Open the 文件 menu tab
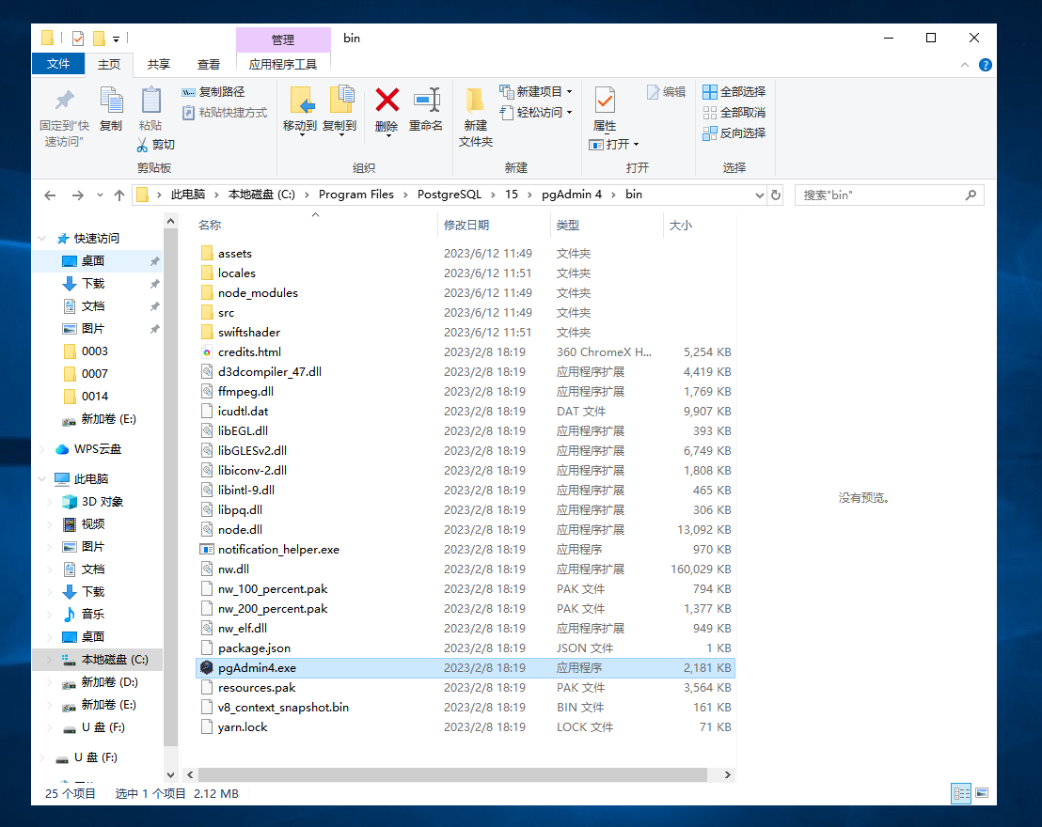The image size is (1042, 827). click(x=58, y=65)
